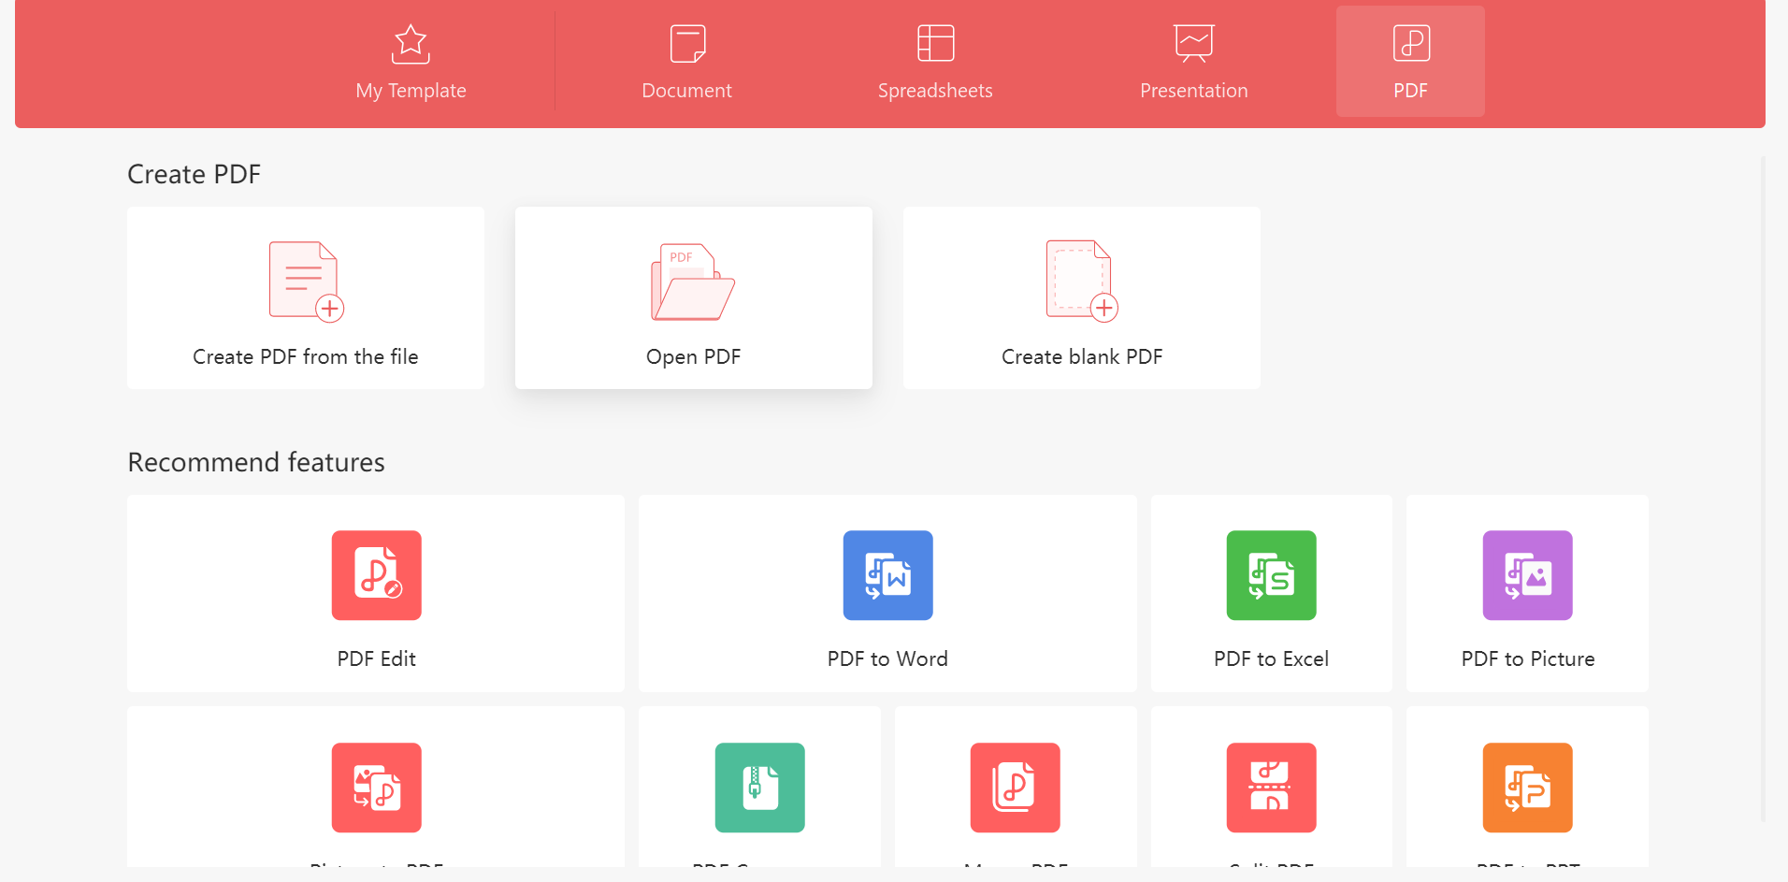This screenshot has width=1788, height=882.
Task: Click the star icon above My Template
Action: click(410, 42)
